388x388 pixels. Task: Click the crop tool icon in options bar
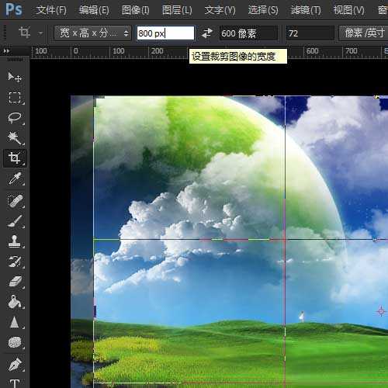[24, 33]
